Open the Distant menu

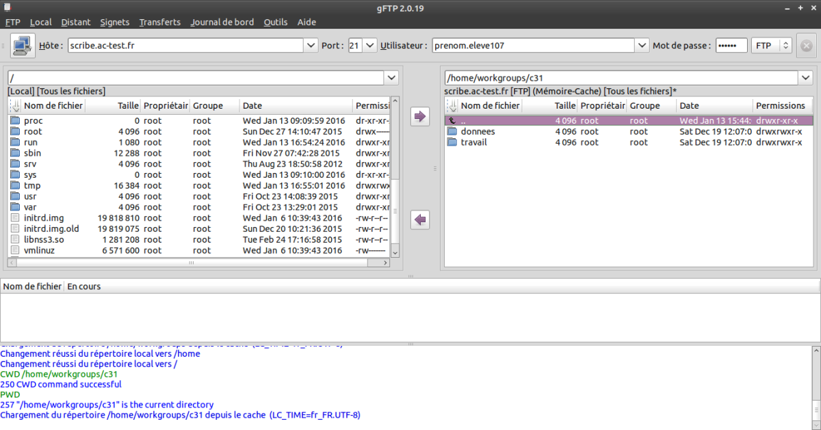point(75,22)
